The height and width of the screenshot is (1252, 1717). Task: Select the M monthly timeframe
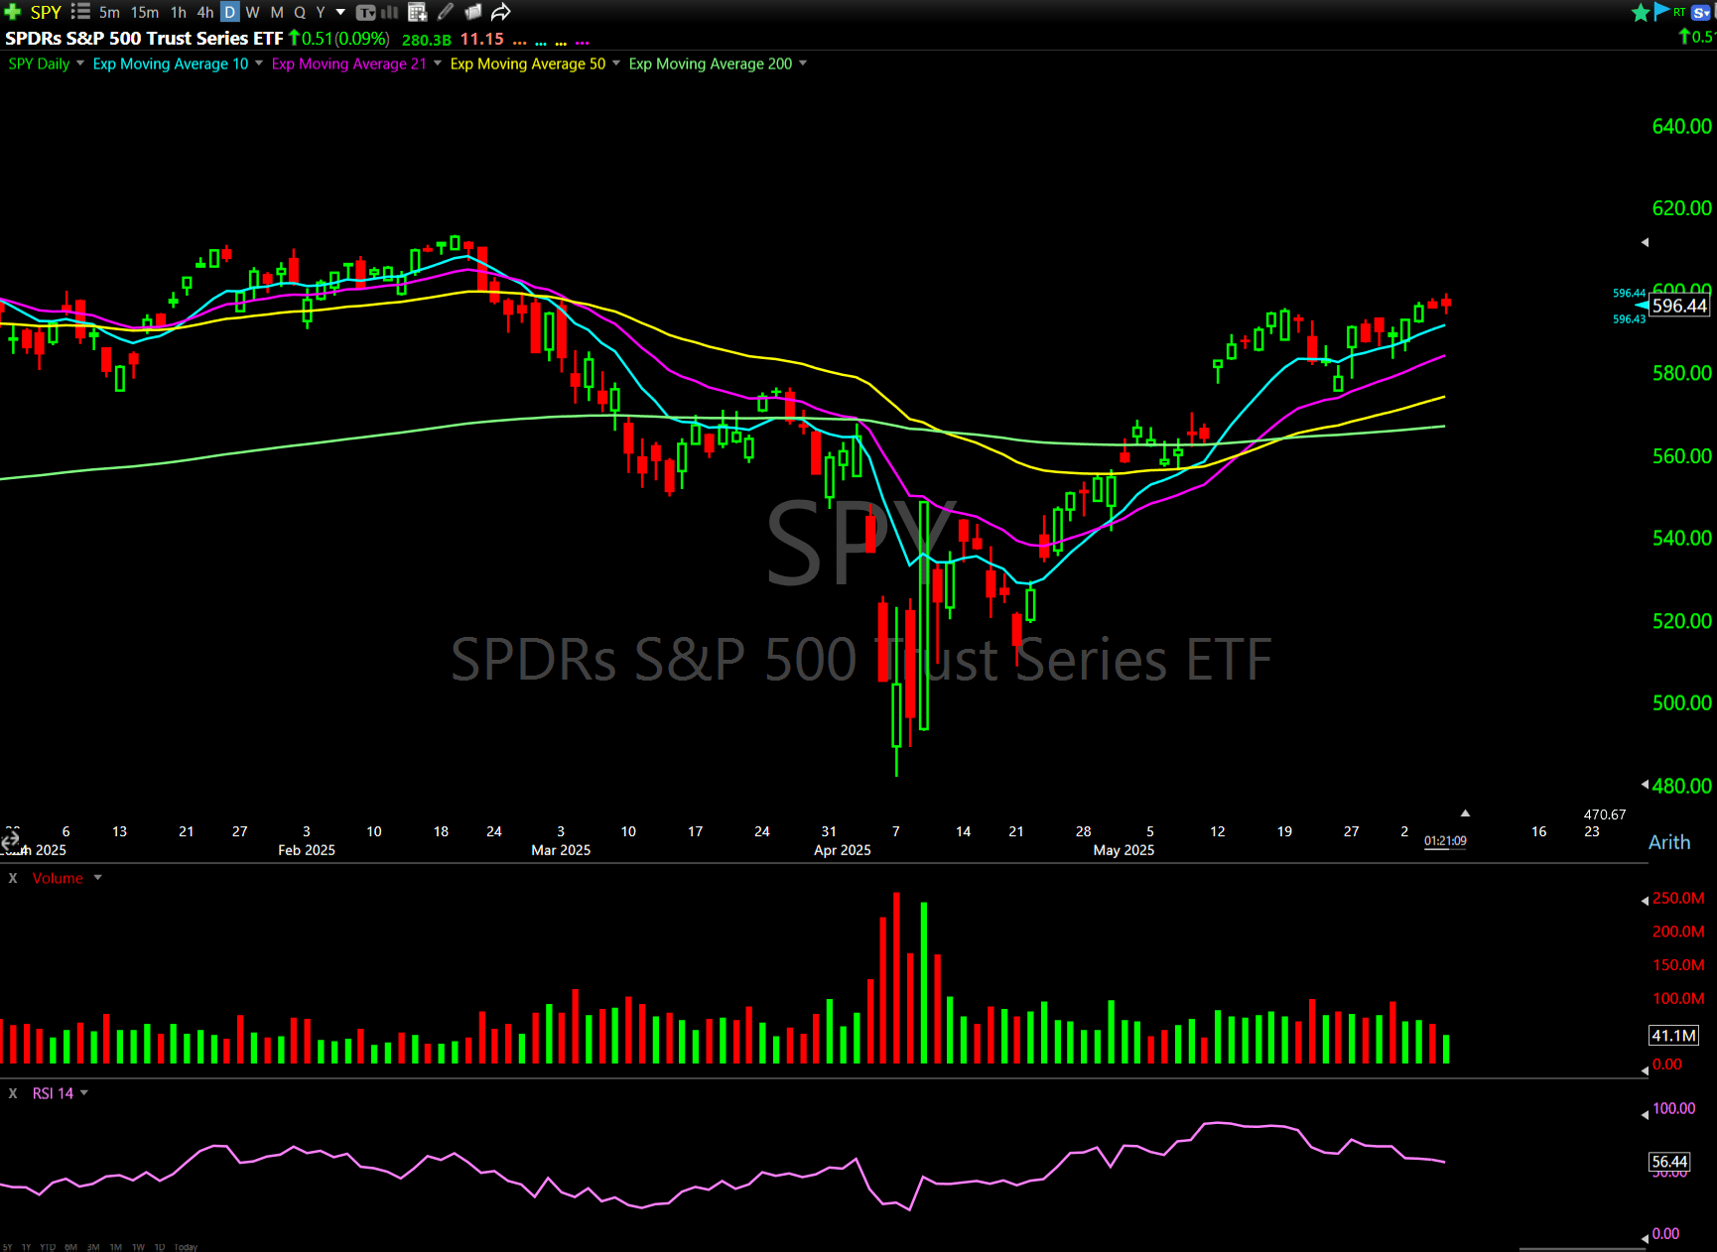click(x=277, y=12)
